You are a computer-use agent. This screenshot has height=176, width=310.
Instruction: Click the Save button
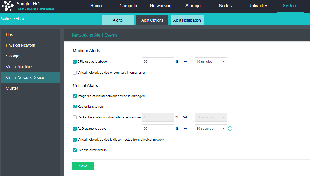(83, 166)
